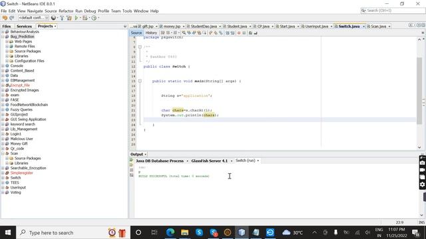Select the GUI Swing Application project
The height and width of the screenshot is (239, 426).
pyautogui.click(x=28, y=119)
